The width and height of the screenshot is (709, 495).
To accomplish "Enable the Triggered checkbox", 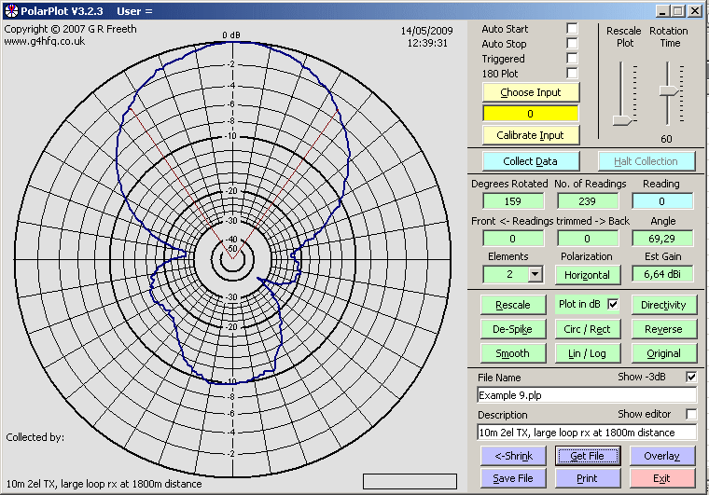I will (572, 59).
